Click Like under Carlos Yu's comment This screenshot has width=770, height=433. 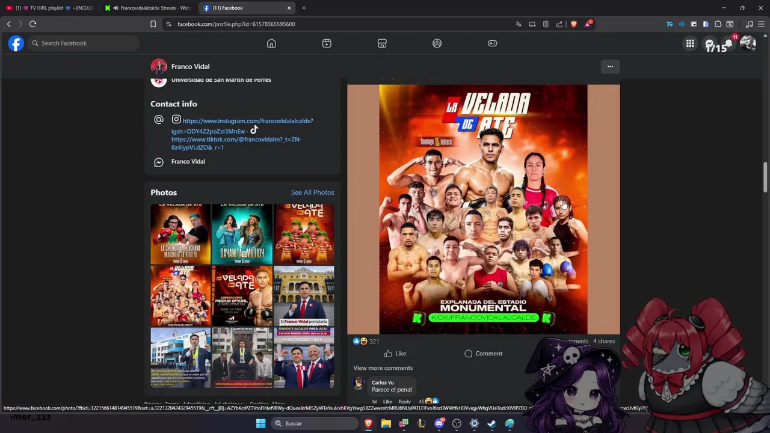coord(387,402)
